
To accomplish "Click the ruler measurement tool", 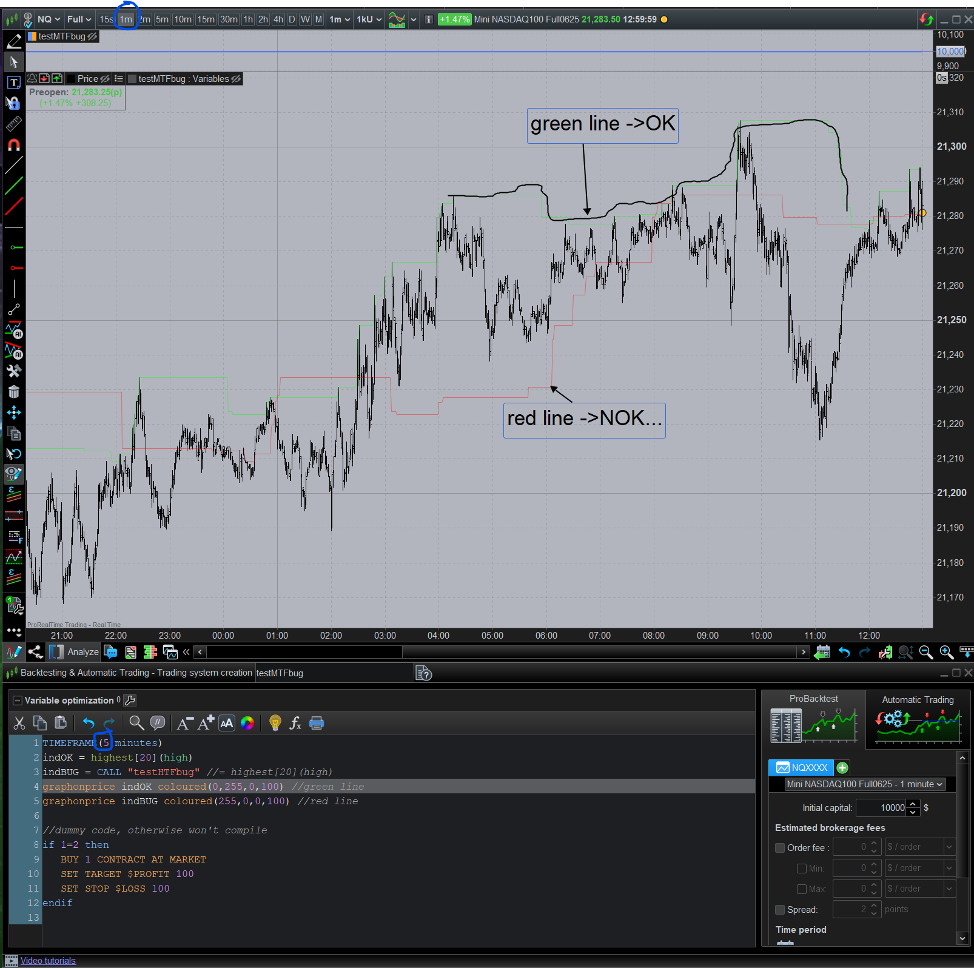I will pyautogui.click(x=13, y=124).
